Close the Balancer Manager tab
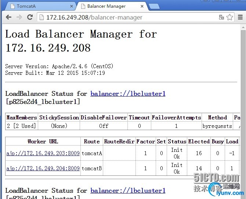Viewport: 246px width, 199px height. [142, 6]
